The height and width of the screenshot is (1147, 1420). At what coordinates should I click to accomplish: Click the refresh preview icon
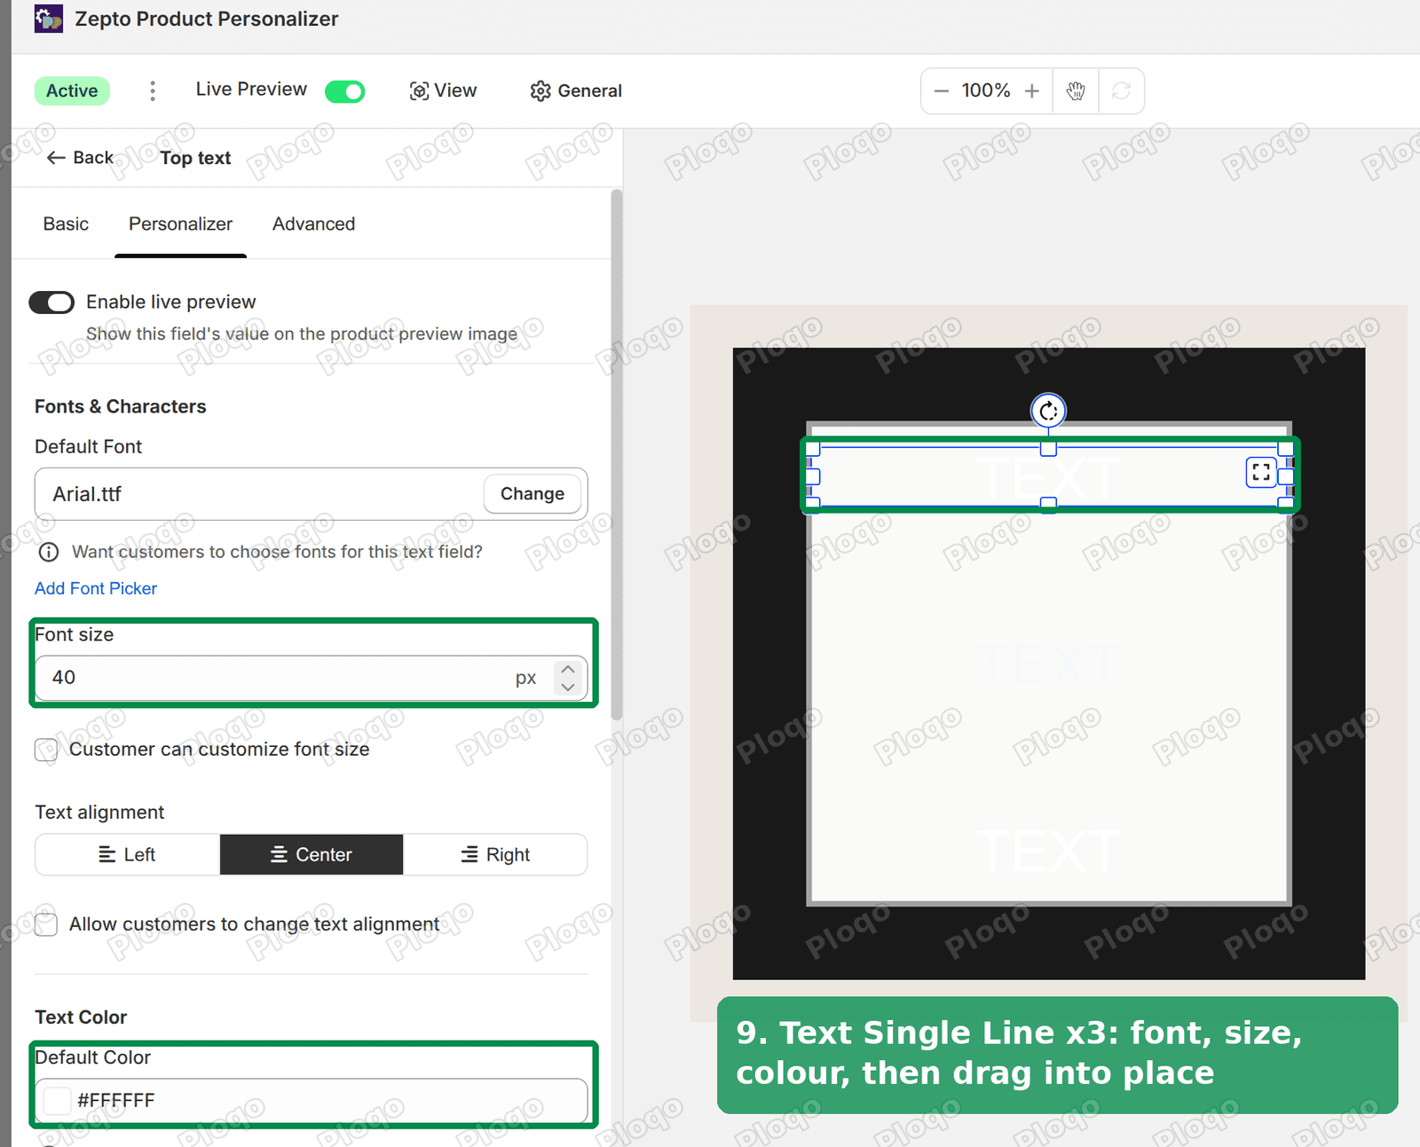click(1121, 90)
